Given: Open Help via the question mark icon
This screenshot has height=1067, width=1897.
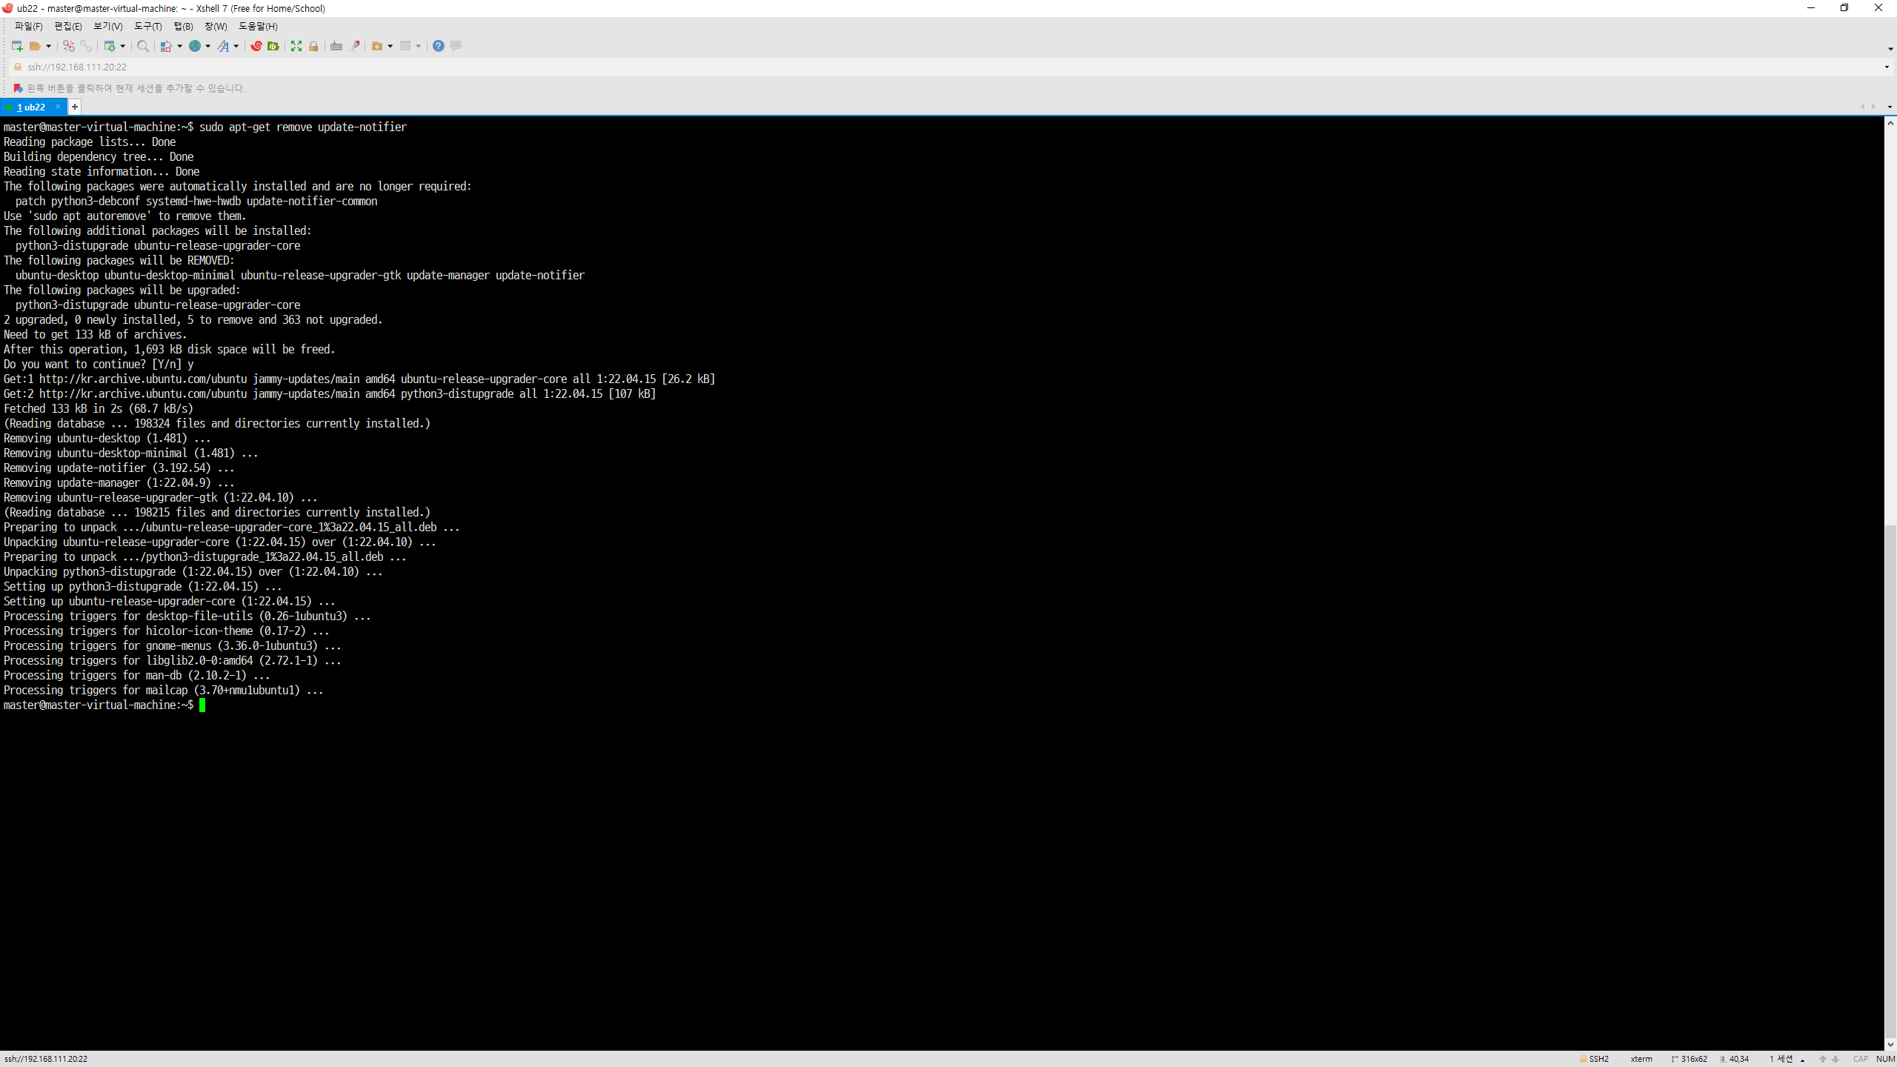Looking at the screenshot, I should point(439,46).
